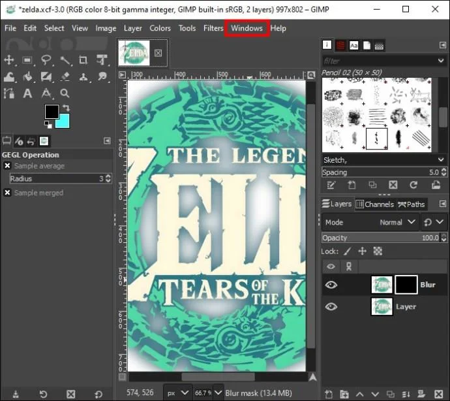Open the Layers dock panel menu
Screen dimensions: 450x401
coord(443,204)
